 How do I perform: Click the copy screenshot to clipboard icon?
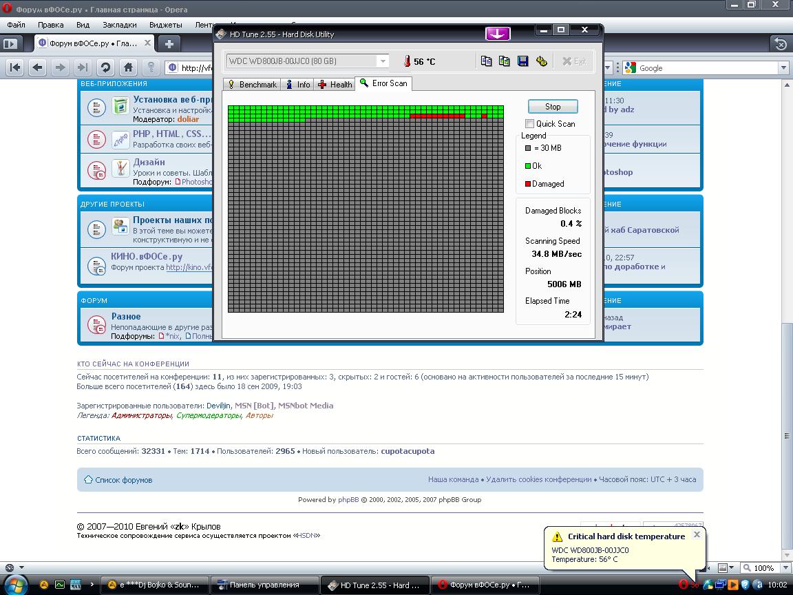click(504, 61)
